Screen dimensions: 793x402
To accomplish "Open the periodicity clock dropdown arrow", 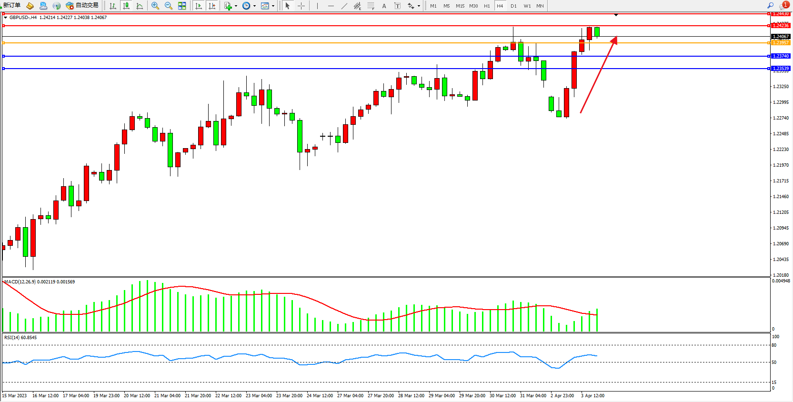I will click(x=254, y=6).
